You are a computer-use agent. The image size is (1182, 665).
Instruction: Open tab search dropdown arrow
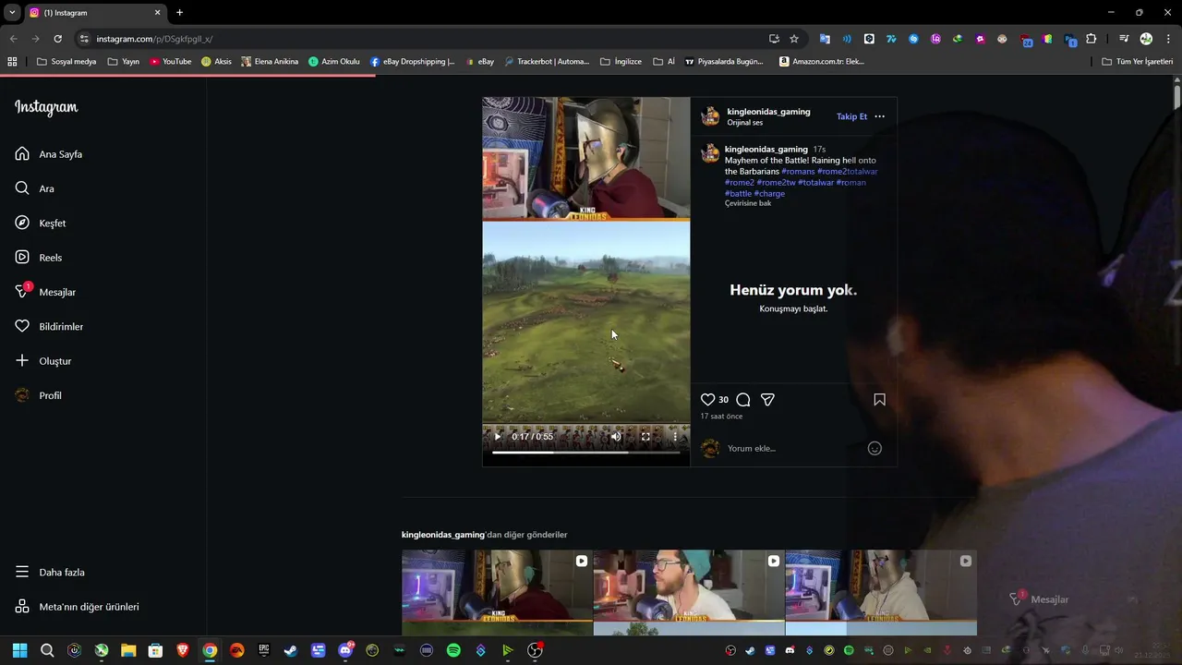12,13
